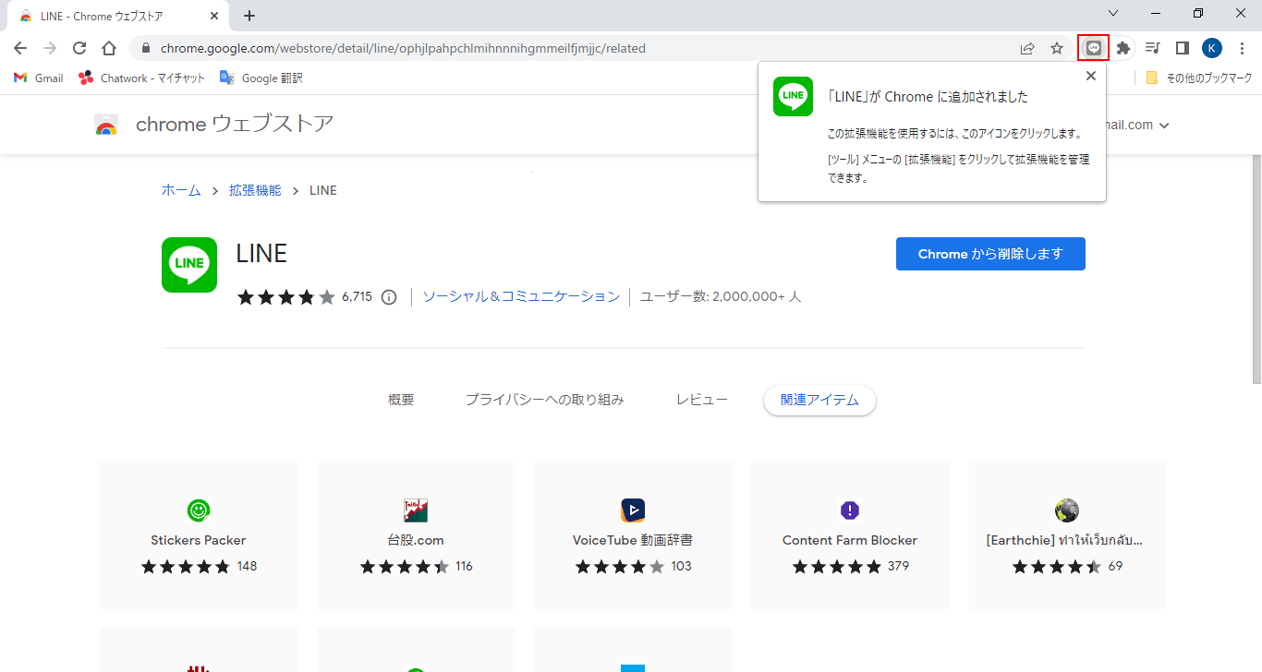Switch to 概要 tab
Screen dimensions: 1262x672
401,400
